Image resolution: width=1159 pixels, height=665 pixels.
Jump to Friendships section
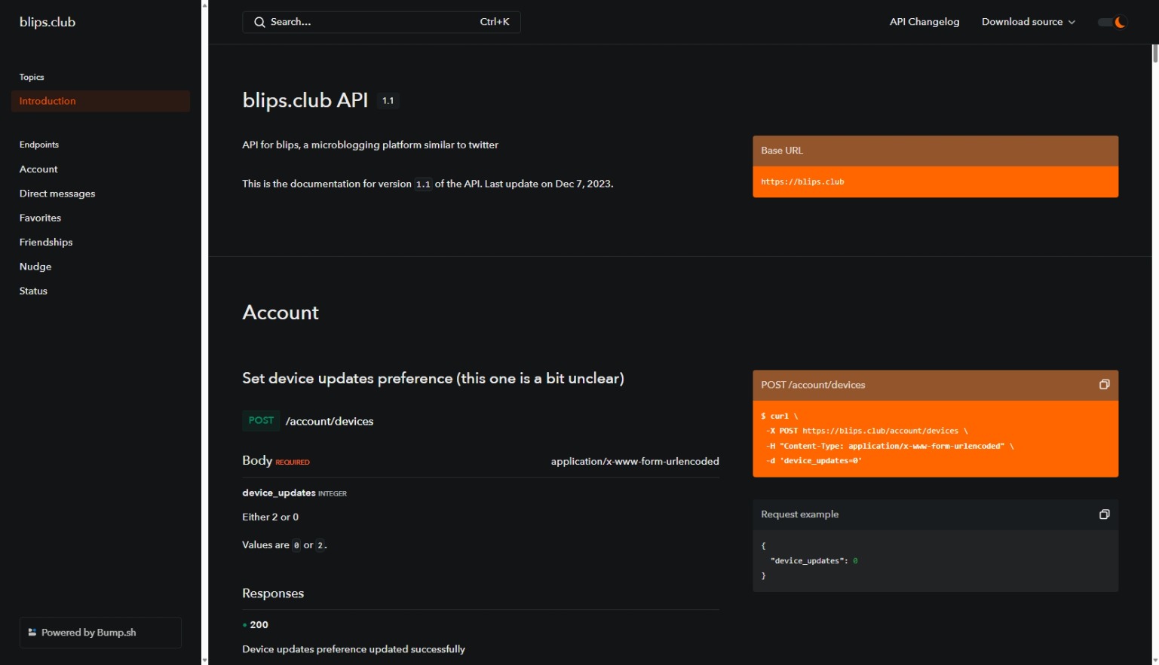tap(46, 242)
